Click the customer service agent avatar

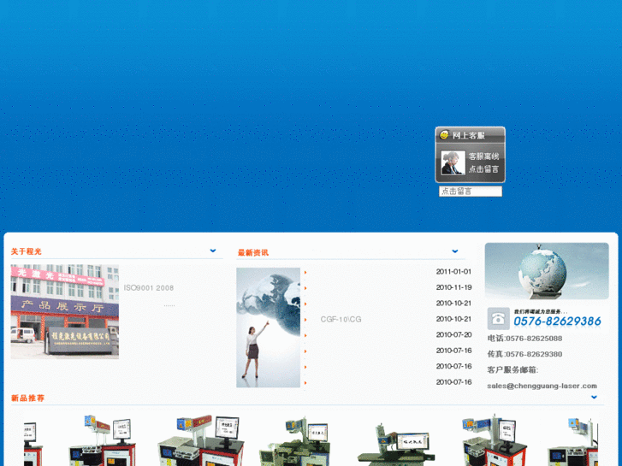pyautogui.click(x=453, y=162)
